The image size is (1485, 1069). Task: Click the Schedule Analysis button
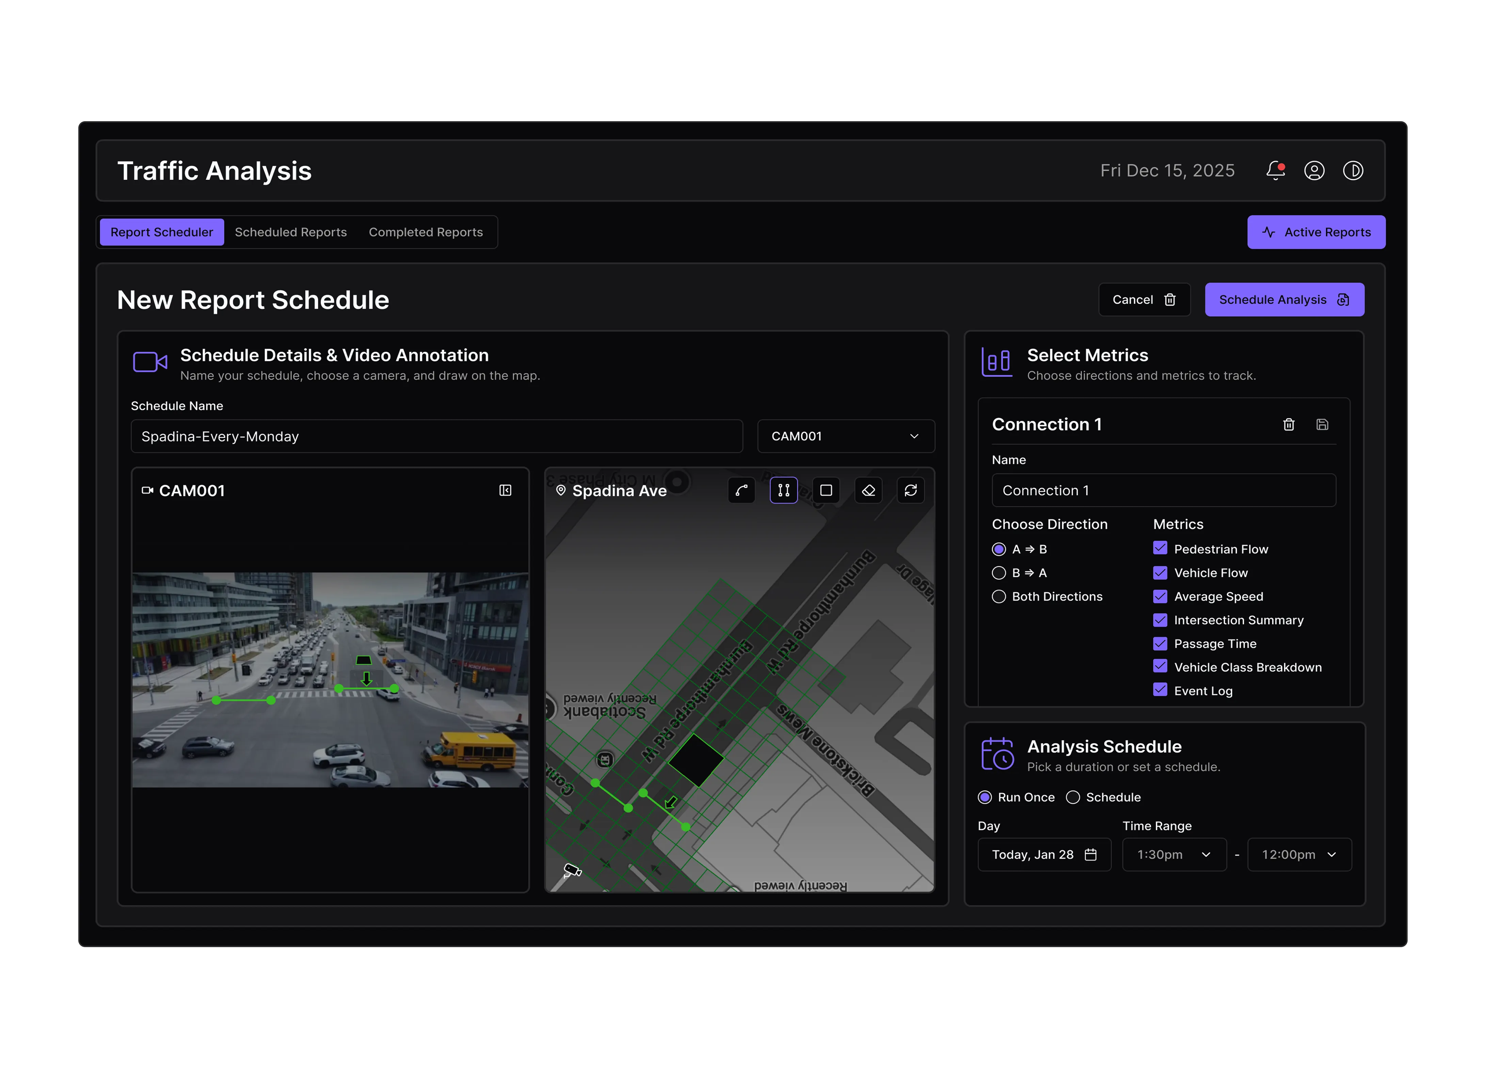pos(1284,300)
